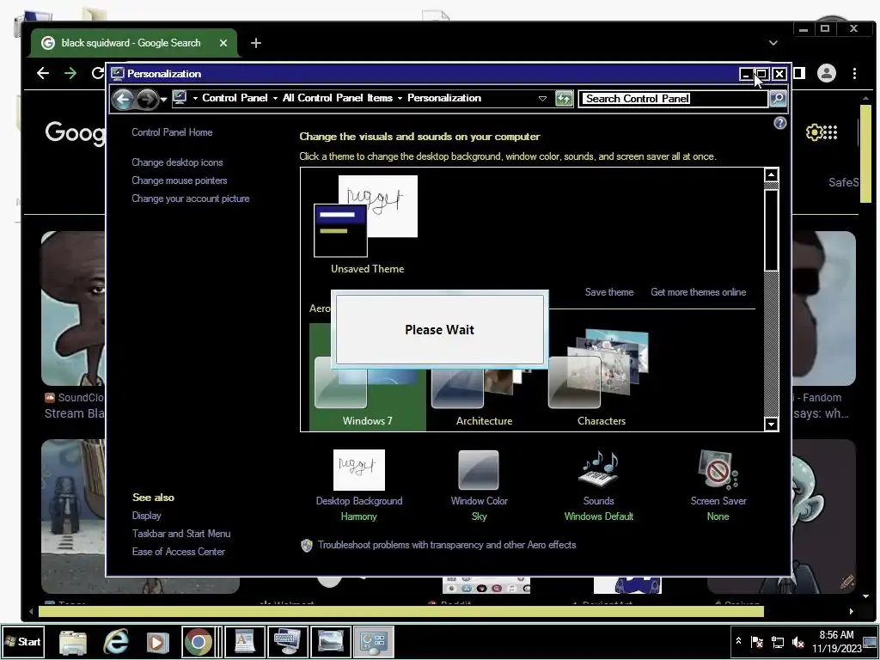Click theme list scroll down arrow
The height and width of the screenshot is (660, 880).
click(x=771, y=424)
